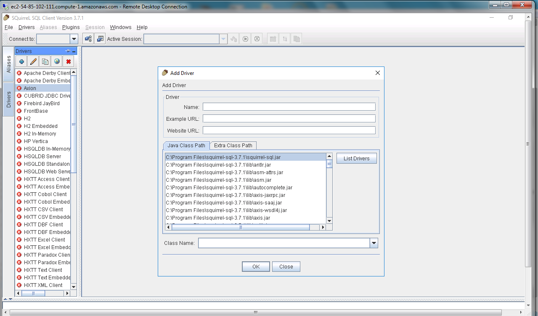Open the Connect to dropdown
538x316 pixels.
[74, 39]
